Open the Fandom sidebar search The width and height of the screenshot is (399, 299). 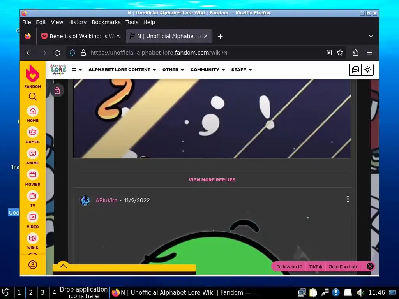(x=33, y=97)
